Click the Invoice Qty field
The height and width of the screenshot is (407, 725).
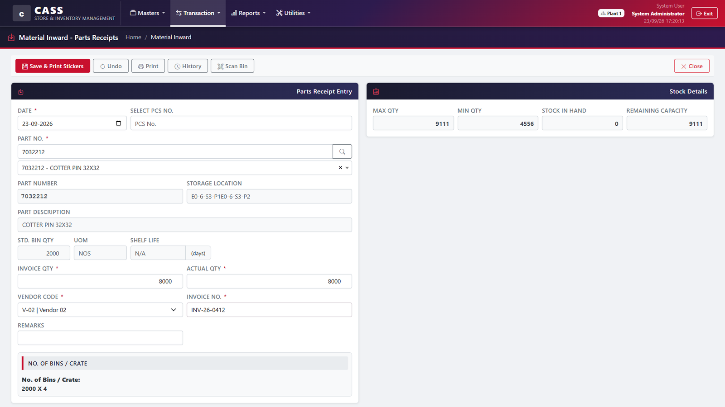[x=100, y=281]
